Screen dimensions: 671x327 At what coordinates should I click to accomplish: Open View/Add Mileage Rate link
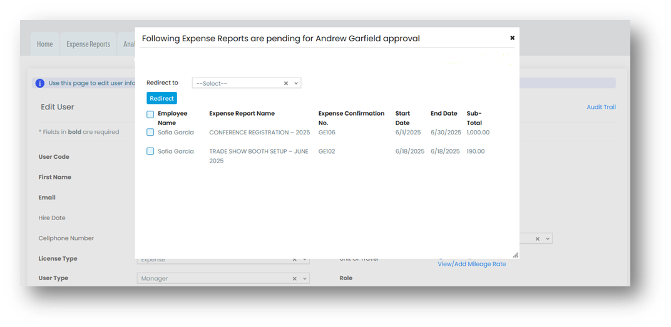pos(471,264)
